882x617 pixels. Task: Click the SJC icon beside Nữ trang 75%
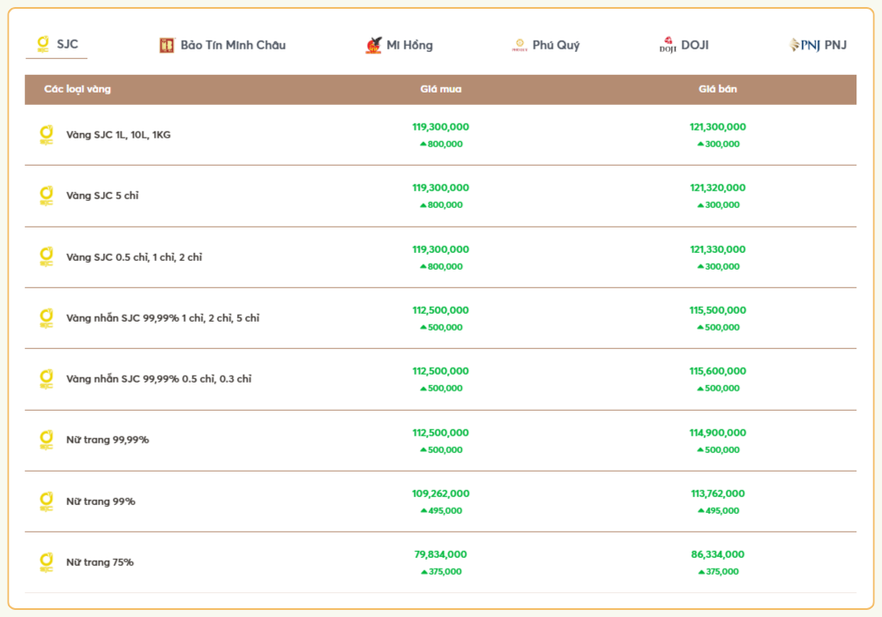coord(46,562)
